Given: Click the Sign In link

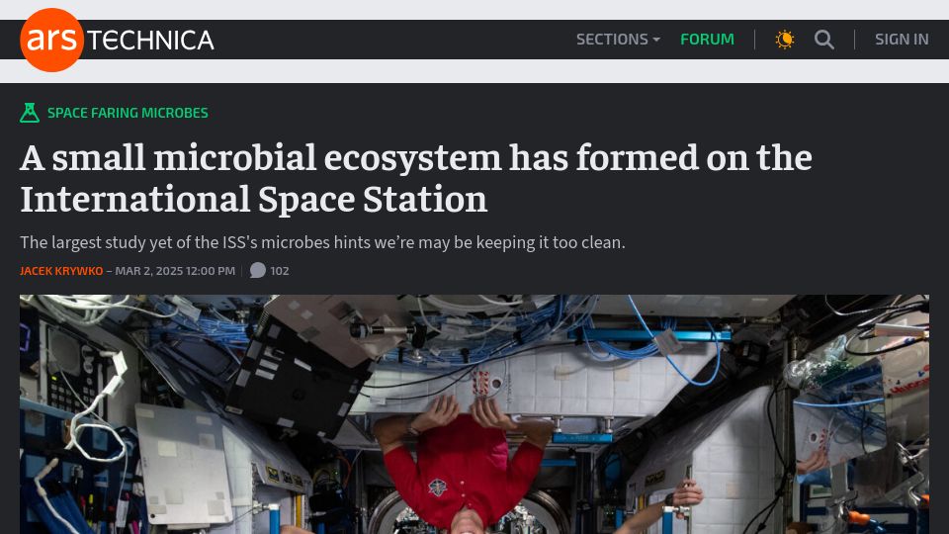Looking at the screenshot, I should point(902,40).
